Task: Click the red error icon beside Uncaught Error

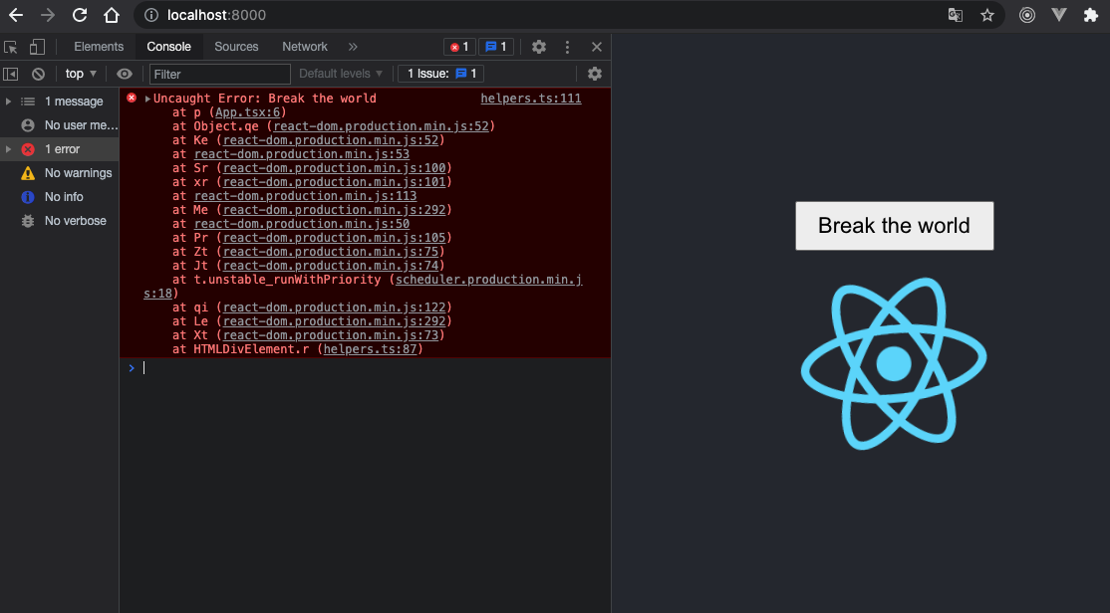Action: 132,98
